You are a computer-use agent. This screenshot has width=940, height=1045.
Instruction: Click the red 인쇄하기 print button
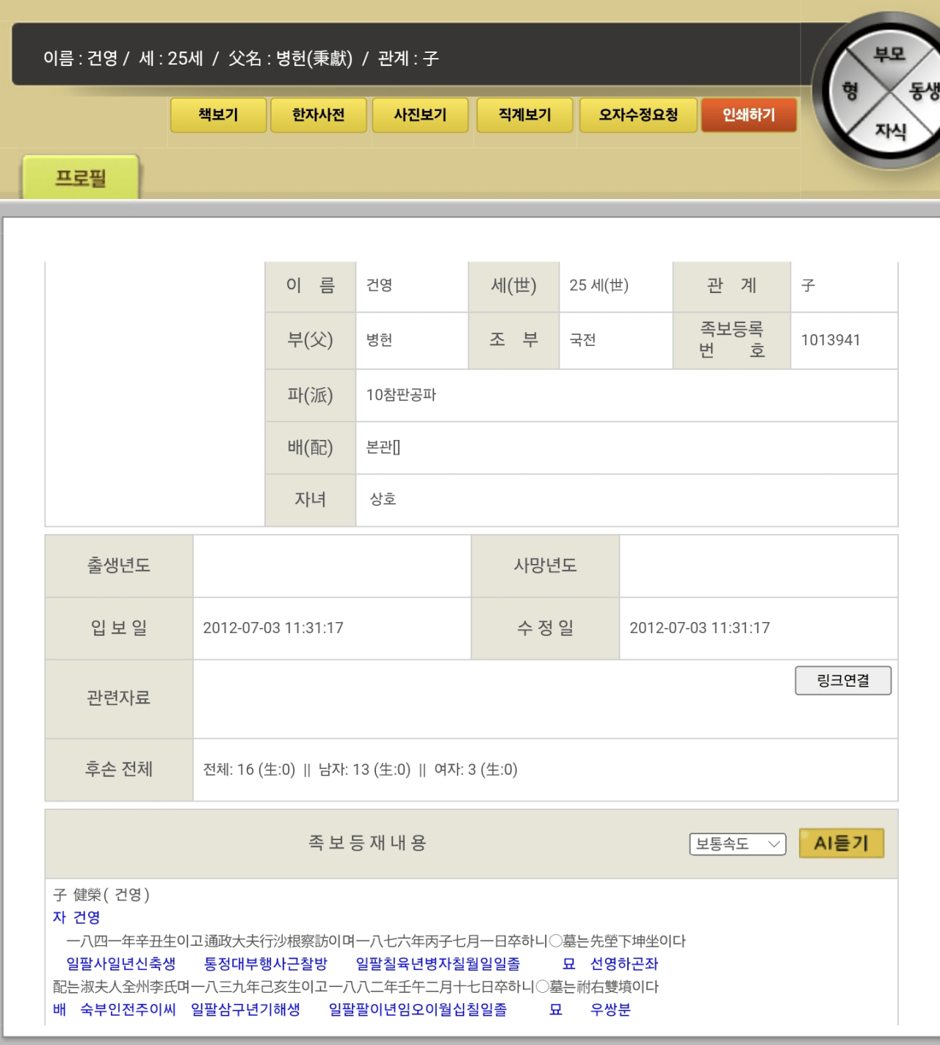tap(749, 115)
